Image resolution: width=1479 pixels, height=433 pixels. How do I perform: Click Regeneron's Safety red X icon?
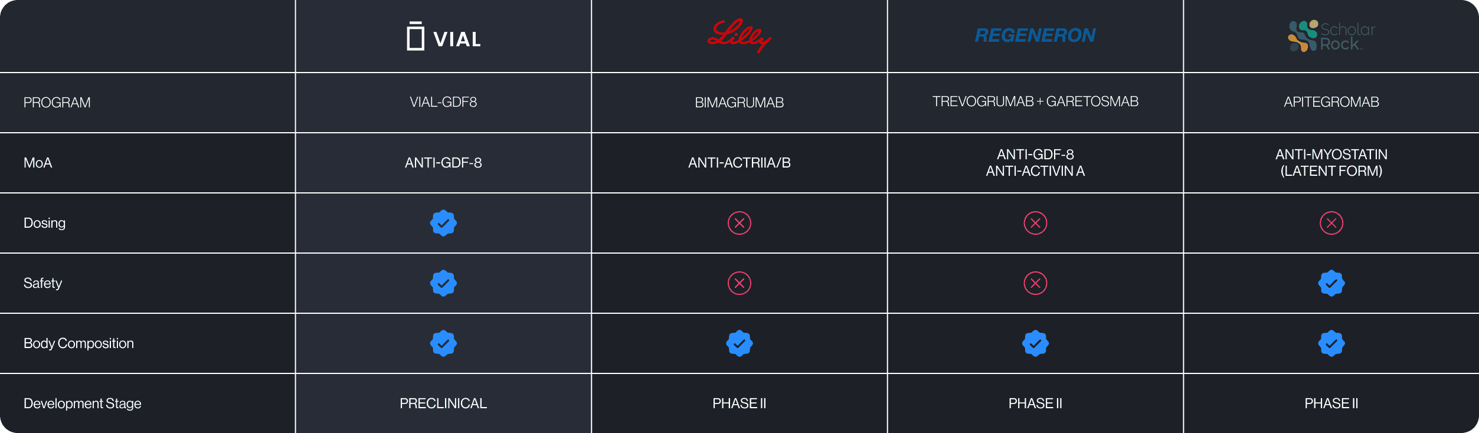(1035, 283)
